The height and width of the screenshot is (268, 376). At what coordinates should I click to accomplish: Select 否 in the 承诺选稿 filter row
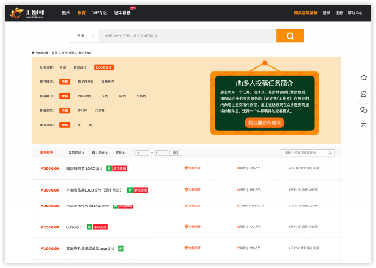coord(91,125)
